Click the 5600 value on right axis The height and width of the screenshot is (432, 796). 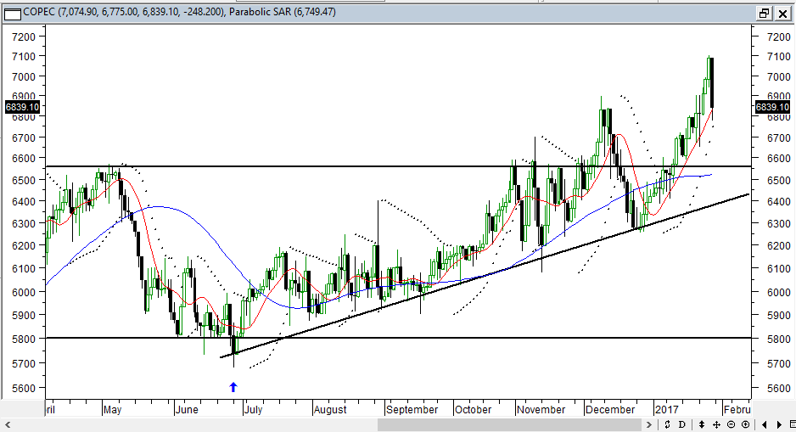[x=778, y=389]
